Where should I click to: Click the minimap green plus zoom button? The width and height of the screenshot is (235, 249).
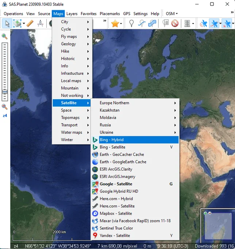pyautogui.click(x=205, y=213)
